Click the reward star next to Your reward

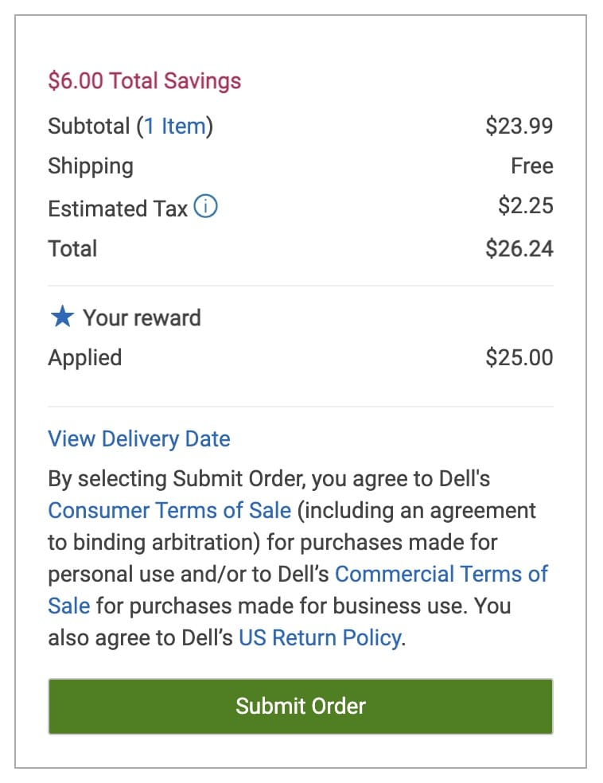tap(61, 317)
